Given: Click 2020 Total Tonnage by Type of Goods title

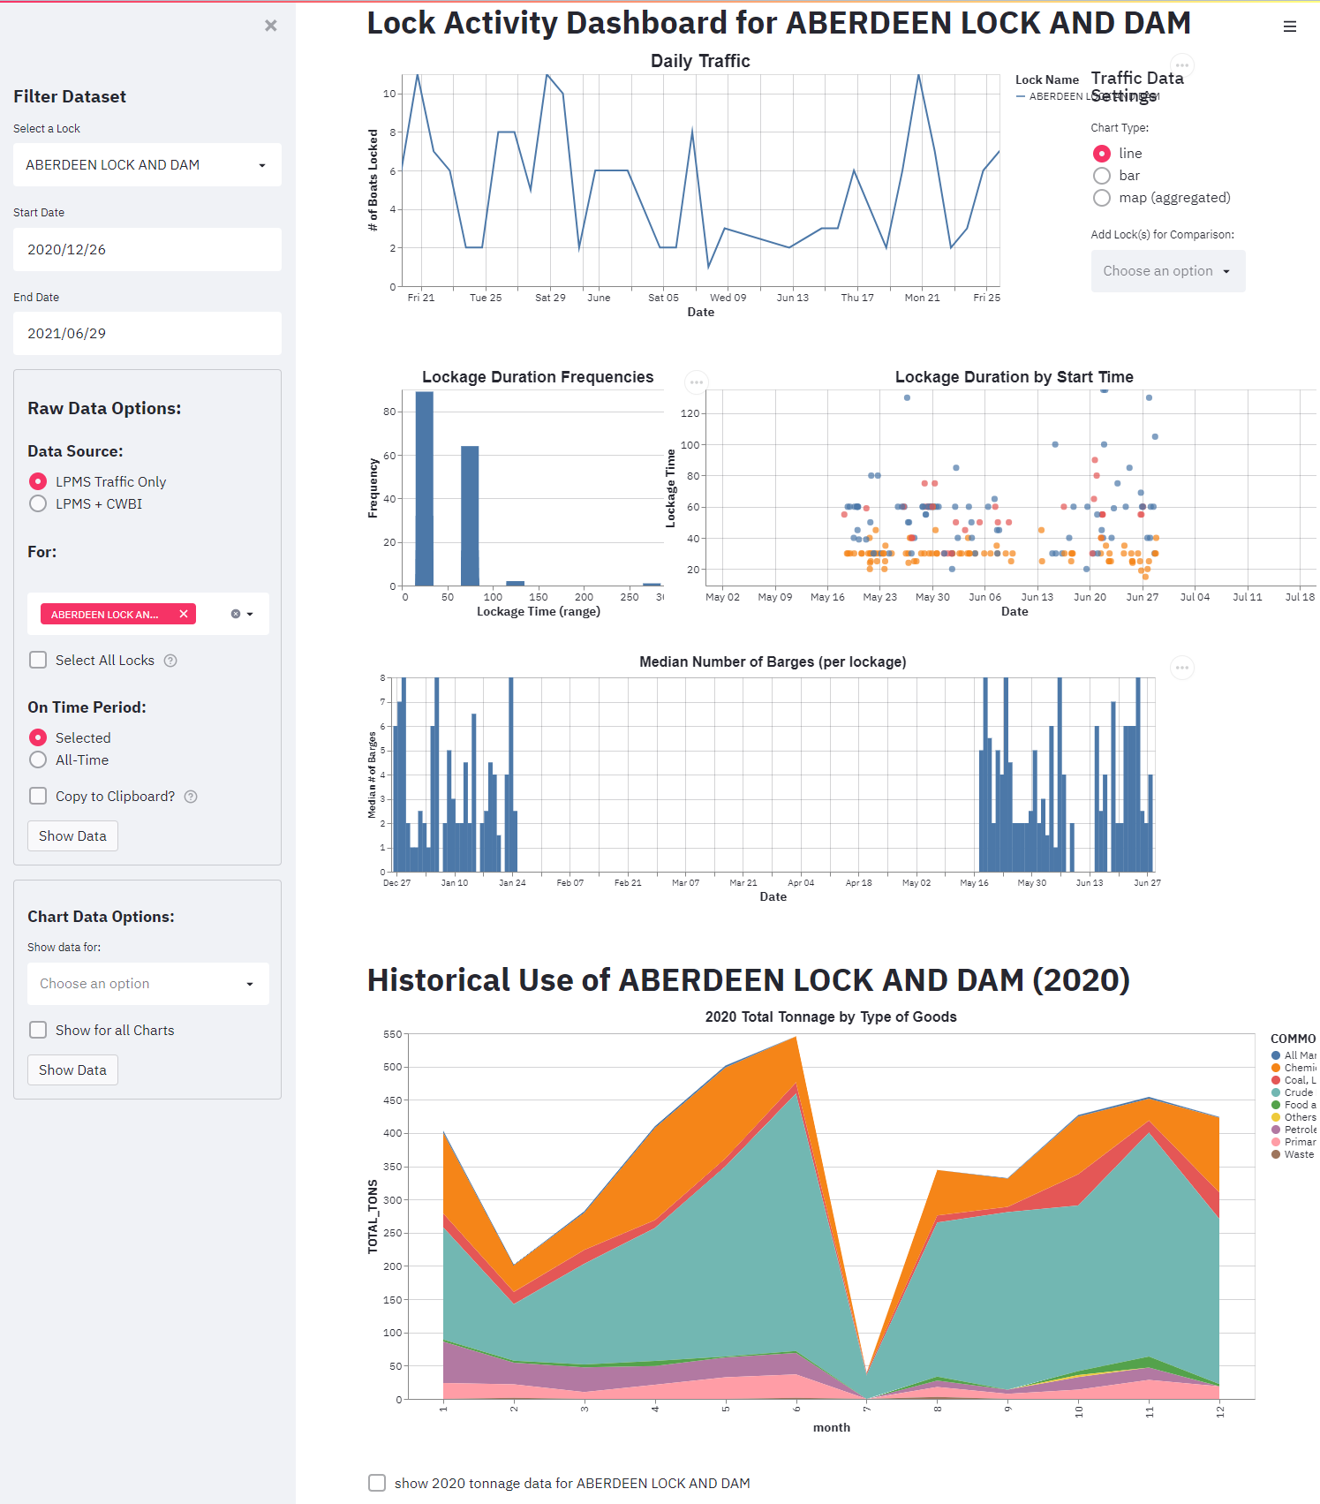Looking at the screenshot, I should (831, 1017).
